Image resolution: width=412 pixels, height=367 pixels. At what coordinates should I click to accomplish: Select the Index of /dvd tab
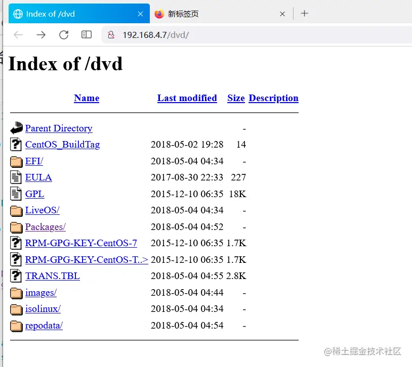[x=79, y=14]
